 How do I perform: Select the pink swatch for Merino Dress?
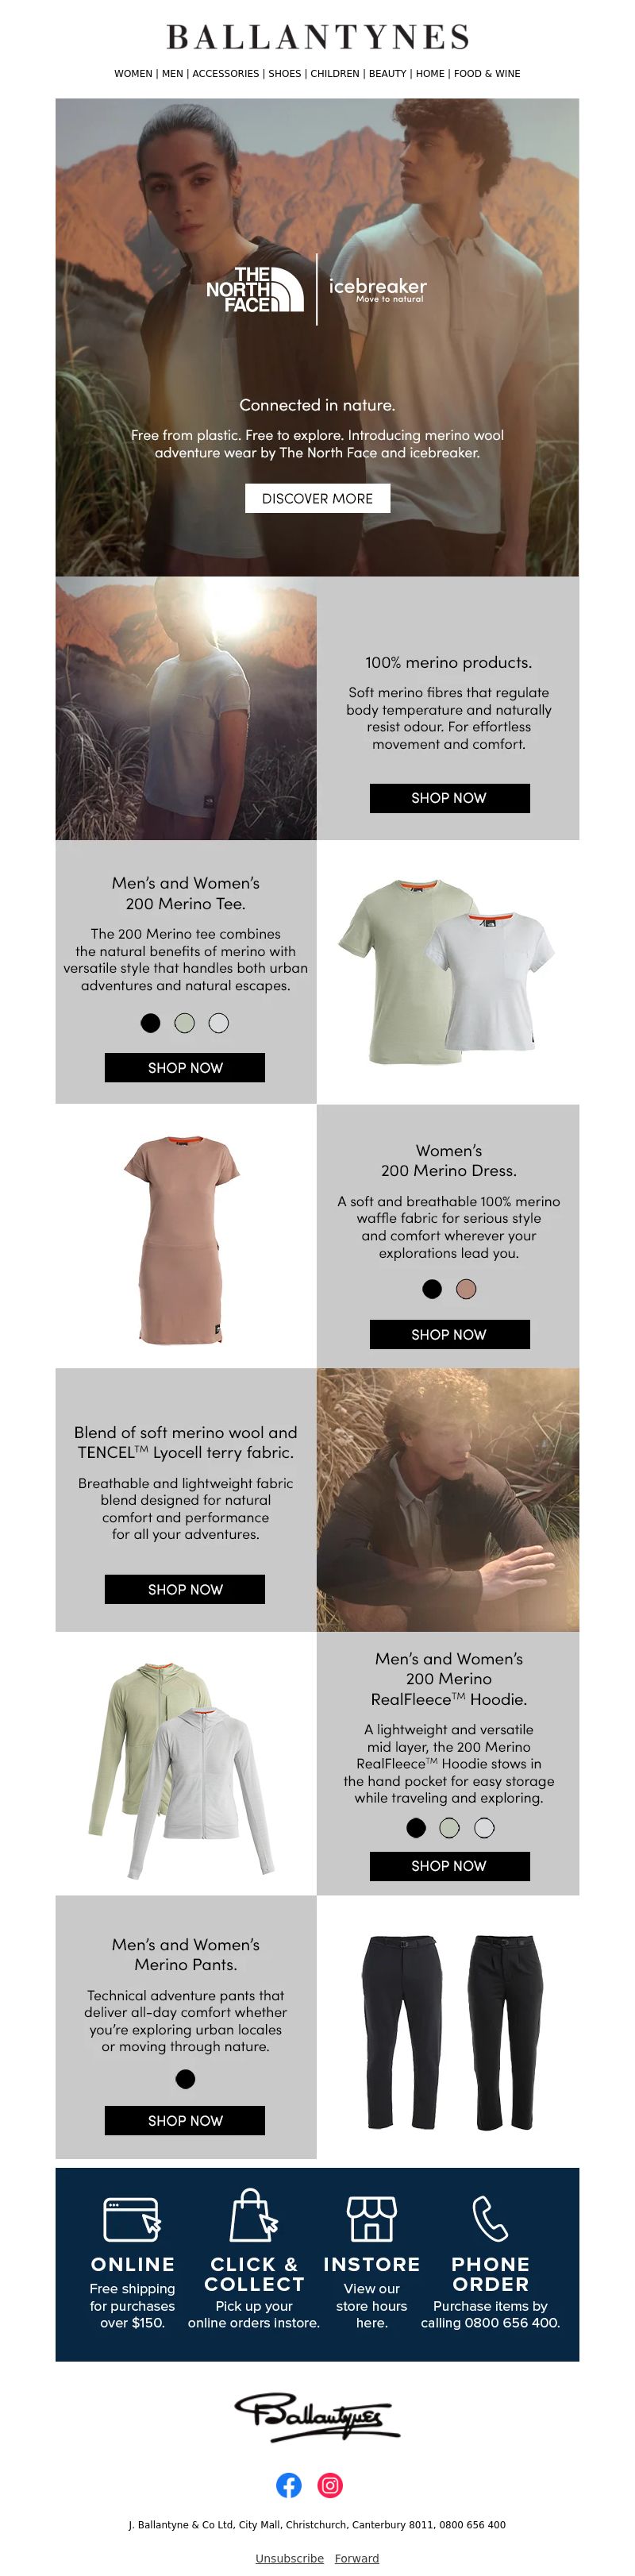pos(466,1289)
